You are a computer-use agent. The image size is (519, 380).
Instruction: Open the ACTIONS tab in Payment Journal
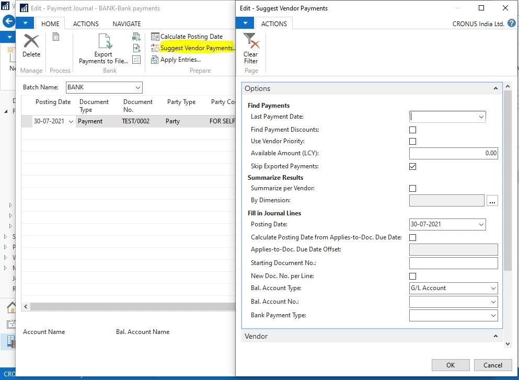[x=86, y=24]
